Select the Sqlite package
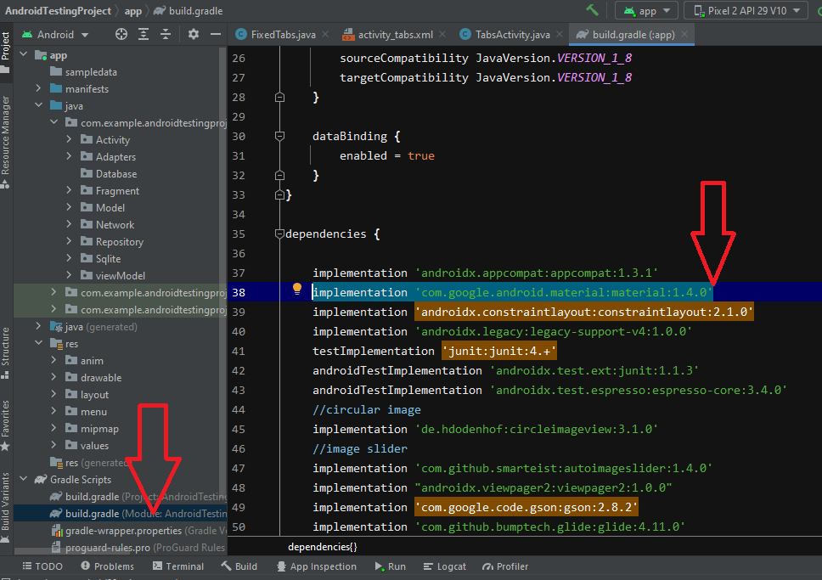This screenshot has width=822, height=580. click(101, 258)
